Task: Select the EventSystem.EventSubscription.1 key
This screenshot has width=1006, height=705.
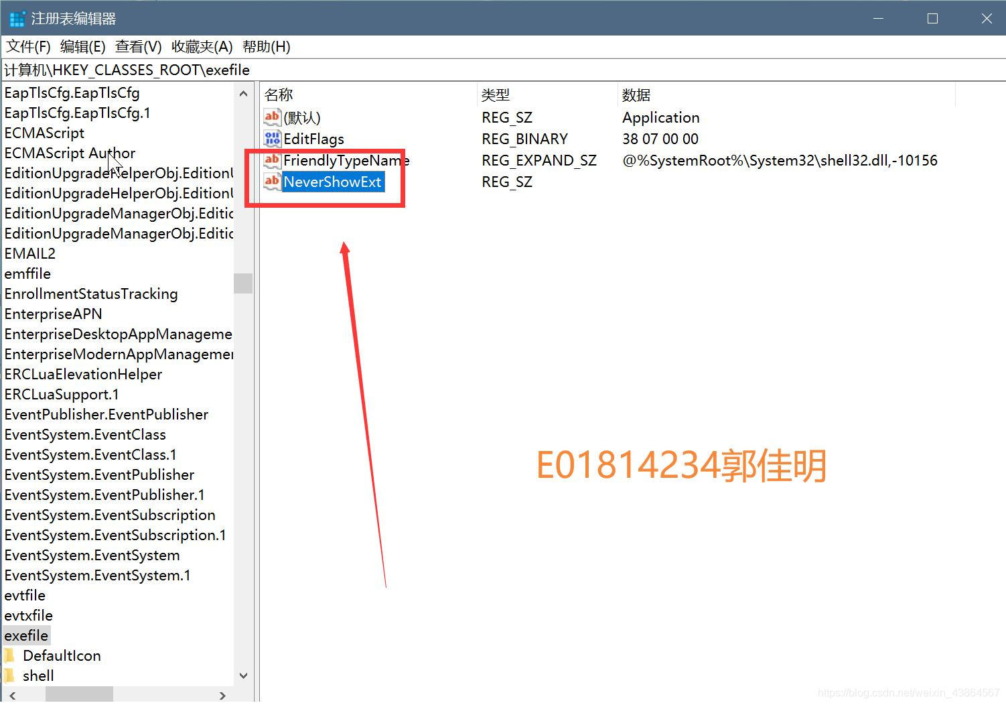Action: pos(115,535)
